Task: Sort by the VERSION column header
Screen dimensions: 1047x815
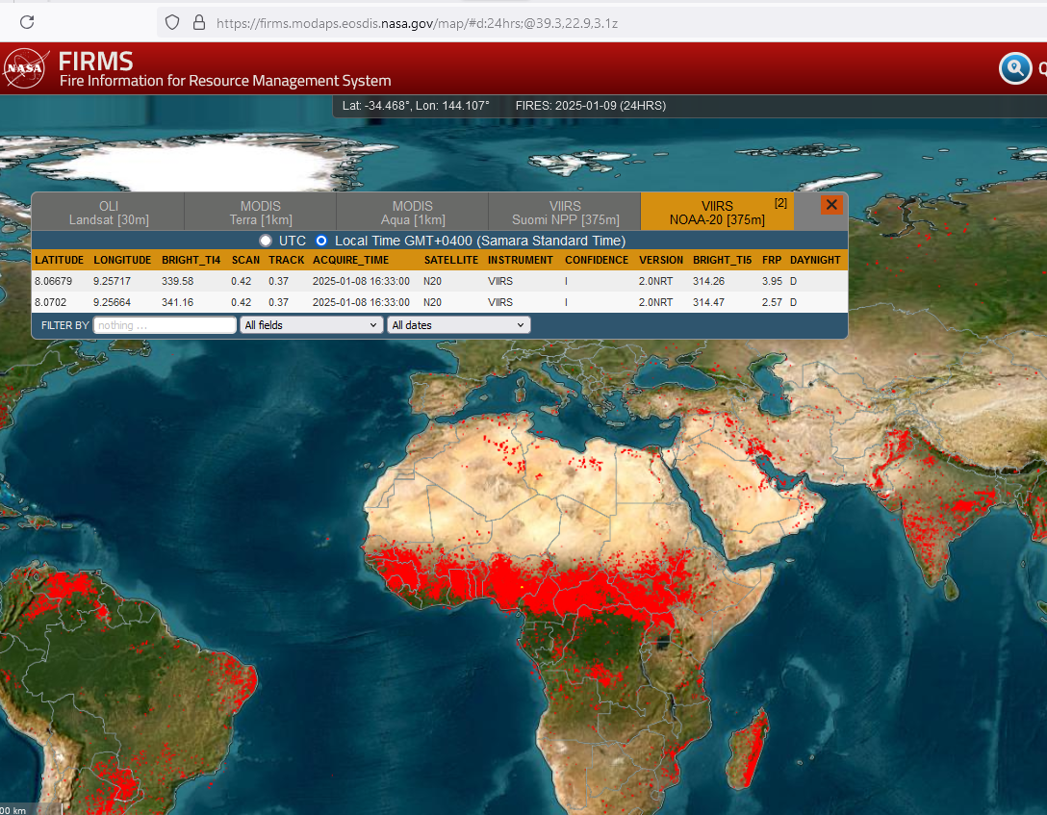Action: click(x=661, y=260)
